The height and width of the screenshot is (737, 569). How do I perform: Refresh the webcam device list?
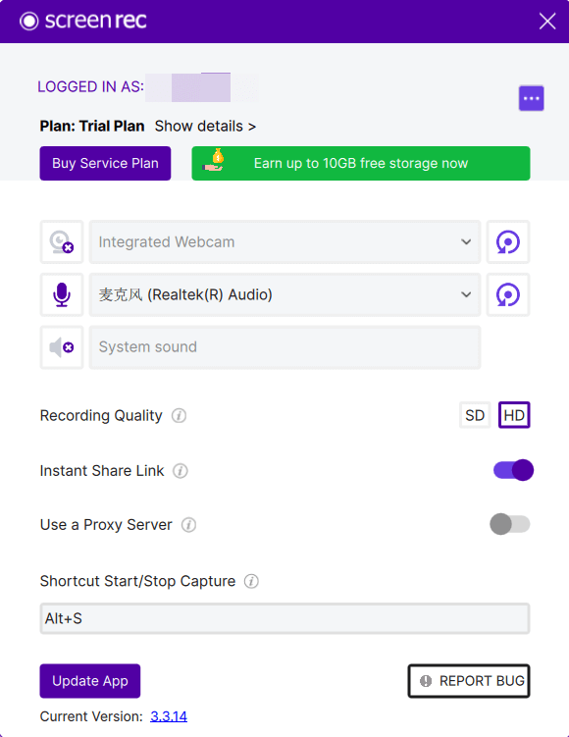pyautogui.click(x=508, y=242)
